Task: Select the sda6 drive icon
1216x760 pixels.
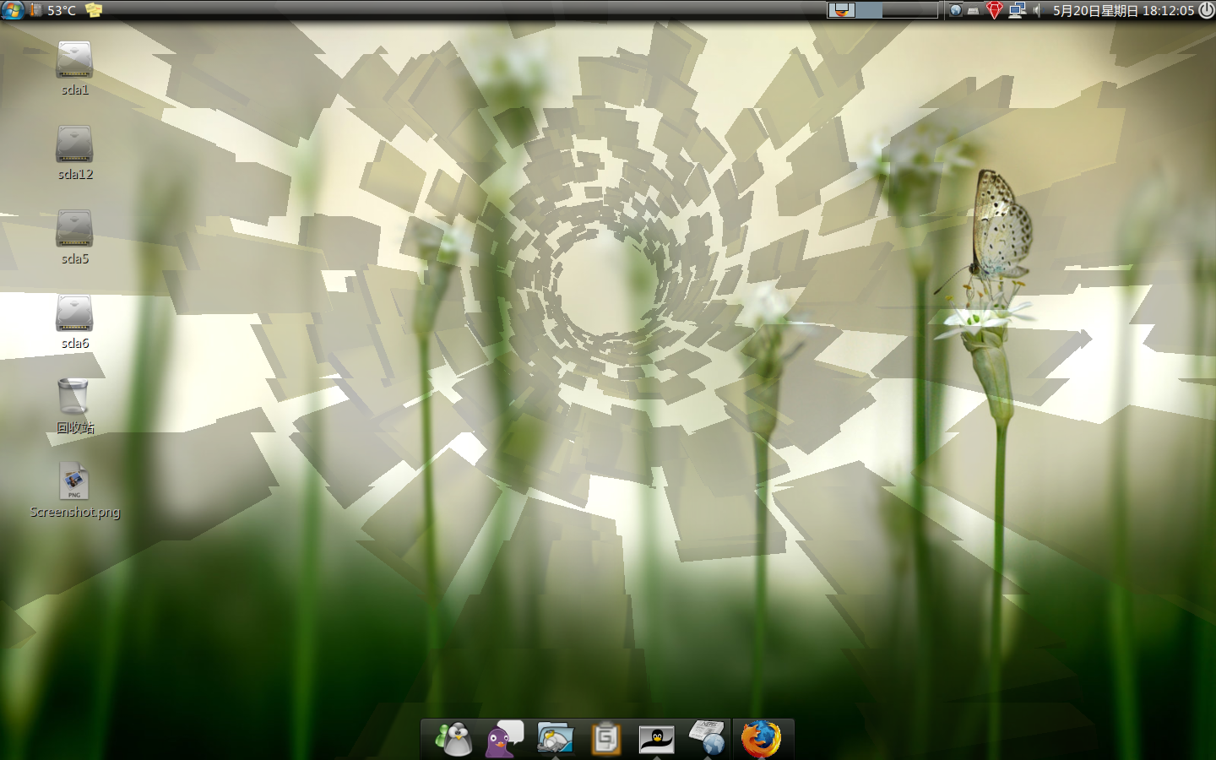Action: click(x=74, y=313)
